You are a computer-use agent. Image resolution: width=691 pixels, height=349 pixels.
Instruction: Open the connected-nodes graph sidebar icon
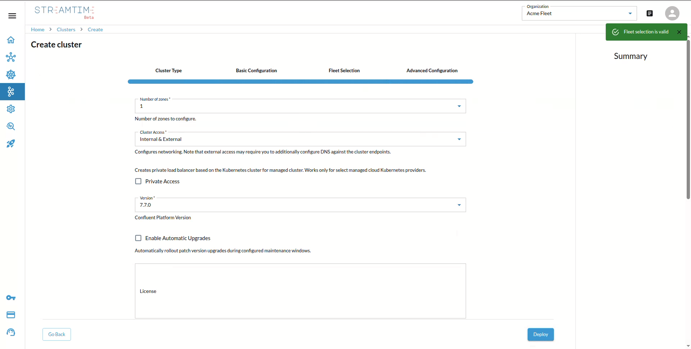[x=11, y=57]
